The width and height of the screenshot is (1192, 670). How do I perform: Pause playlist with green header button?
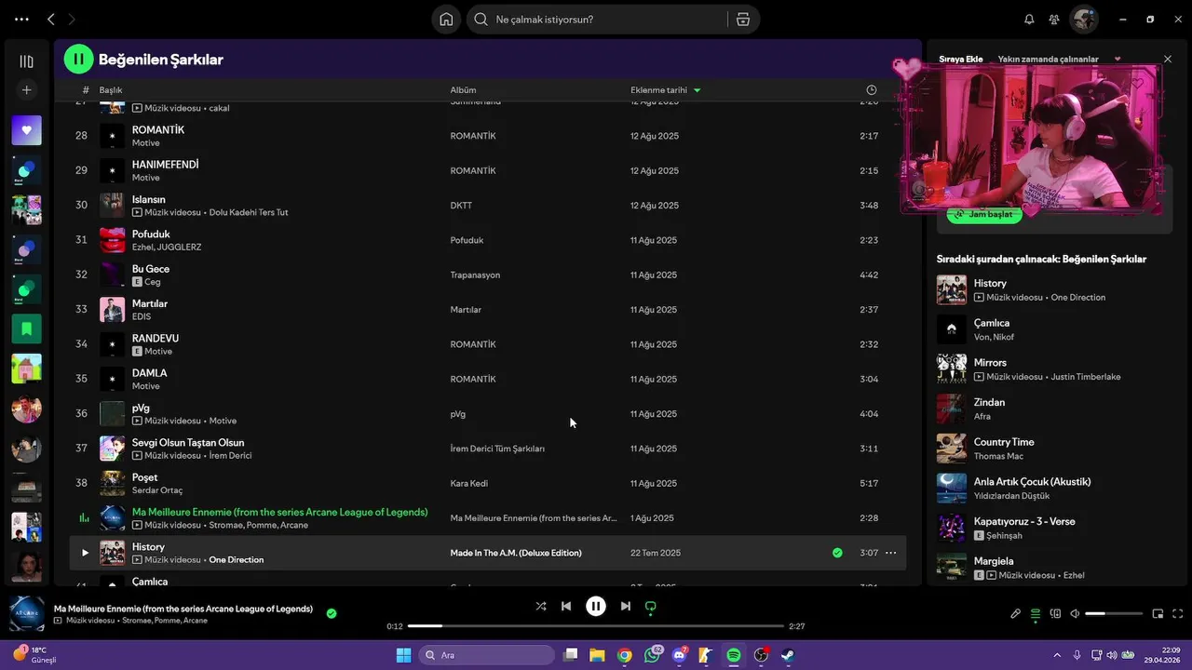point(78,59)
